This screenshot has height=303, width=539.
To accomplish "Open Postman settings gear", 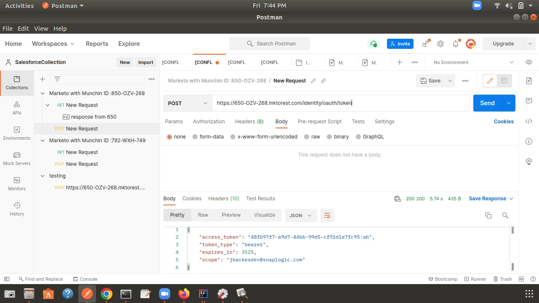I will tap(440, 44).
